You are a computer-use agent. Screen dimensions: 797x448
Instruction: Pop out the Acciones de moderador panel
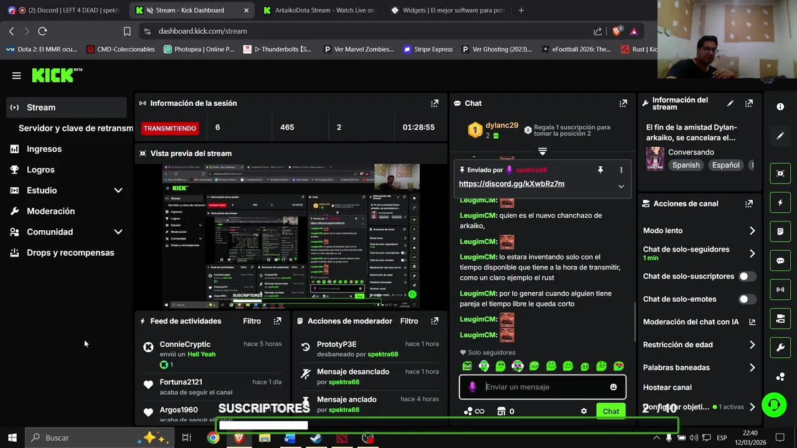(x=435, y=321)
